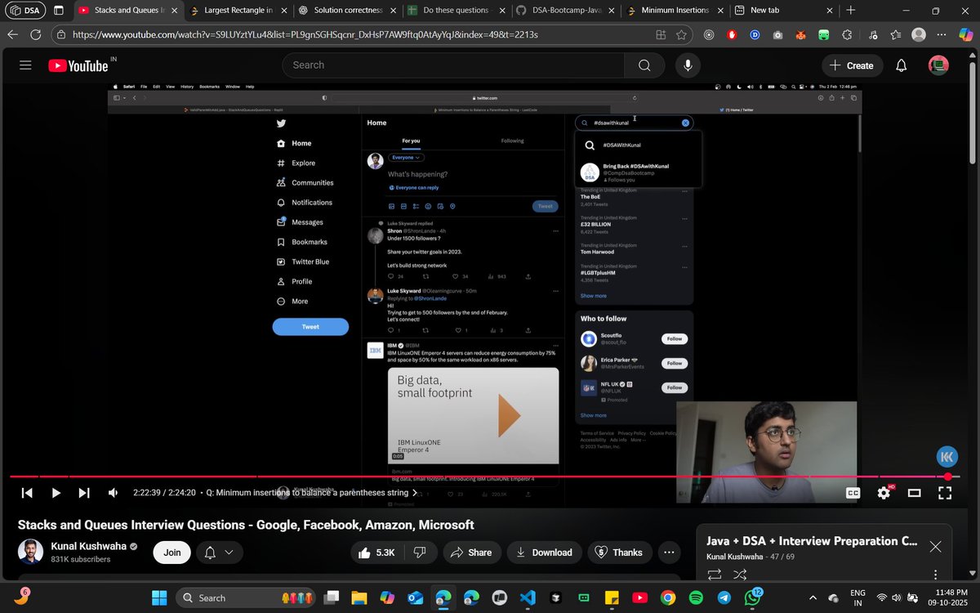
Task: Click the Create button
Action: (851, 65)
